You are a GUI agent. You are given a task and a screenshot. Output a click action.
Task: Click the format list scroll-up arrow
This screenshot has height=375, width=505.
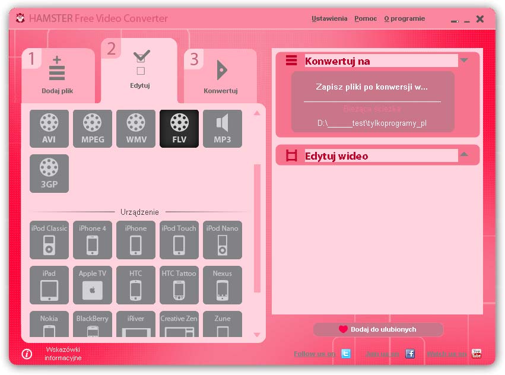257,113
